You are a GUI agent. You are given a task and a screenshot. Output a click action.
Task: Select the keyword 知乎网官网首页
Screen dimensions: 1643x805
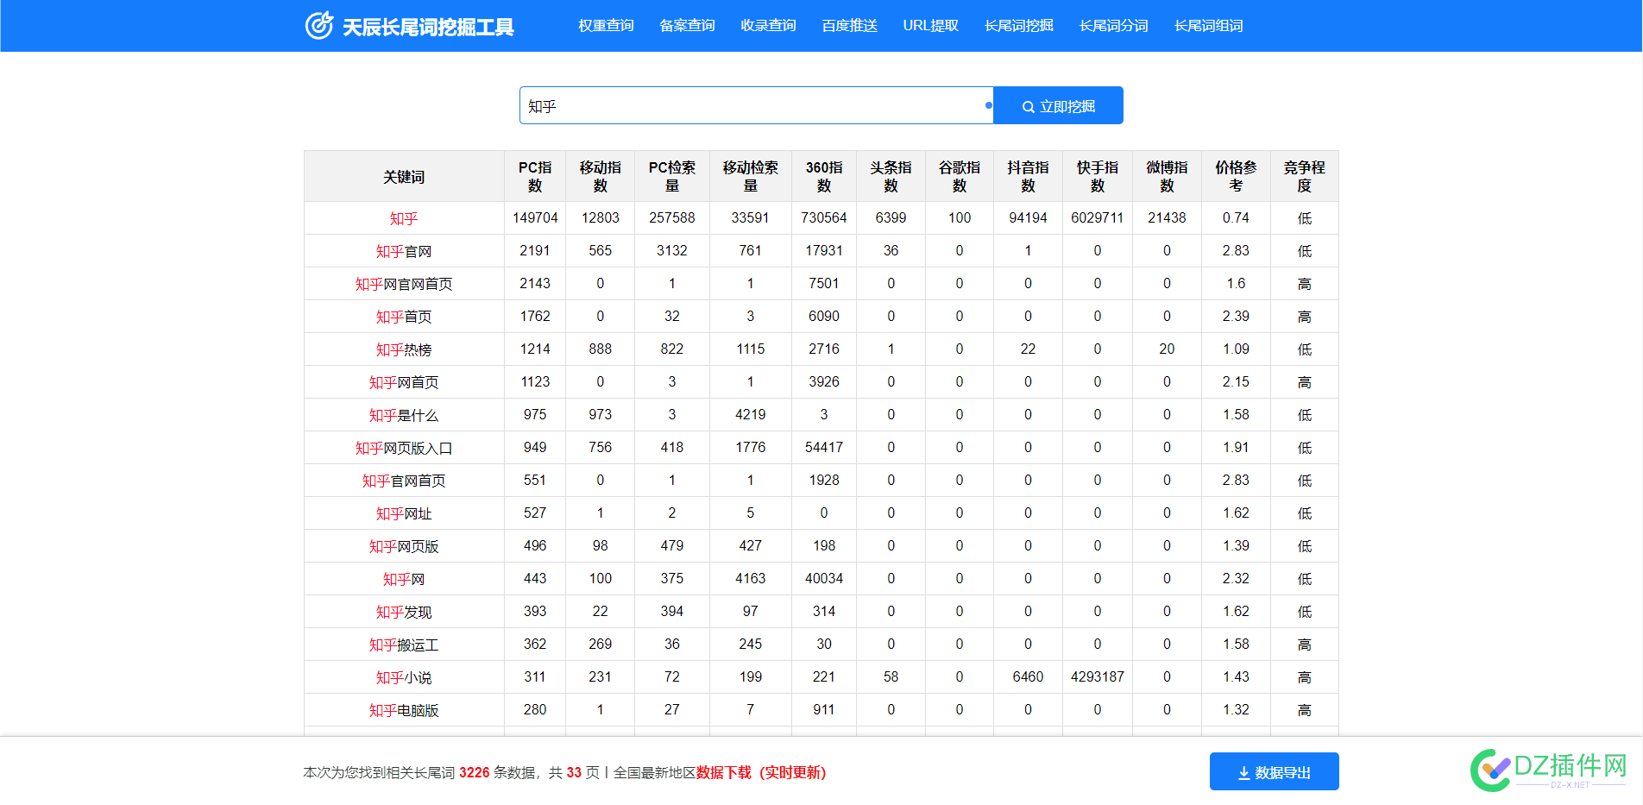(x=404, y=284)
